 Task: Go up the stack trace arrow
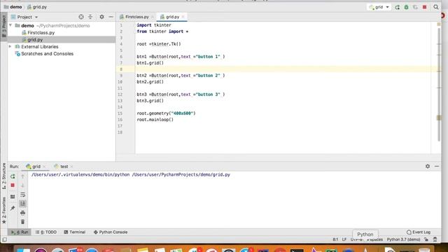coord(23,176)
